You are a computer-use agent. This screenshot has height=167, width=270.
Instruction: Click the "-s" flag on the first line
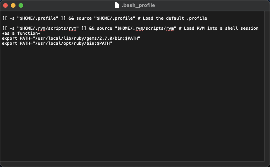[x=12, y=18]
